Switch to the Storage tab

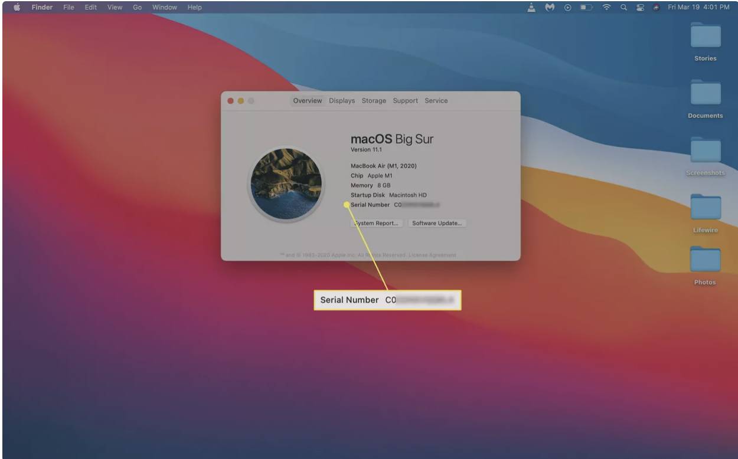point(374,100)
